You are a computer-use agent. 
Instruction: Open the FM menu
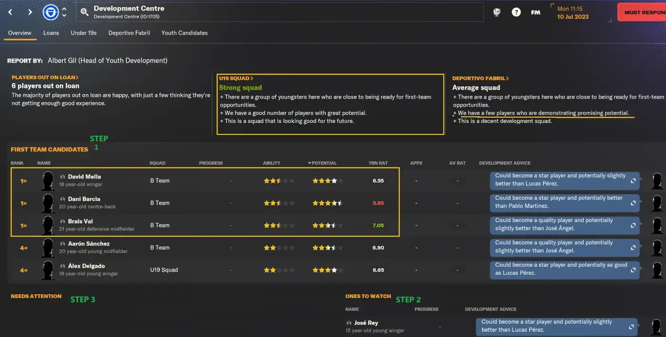[x=536, y=13]
